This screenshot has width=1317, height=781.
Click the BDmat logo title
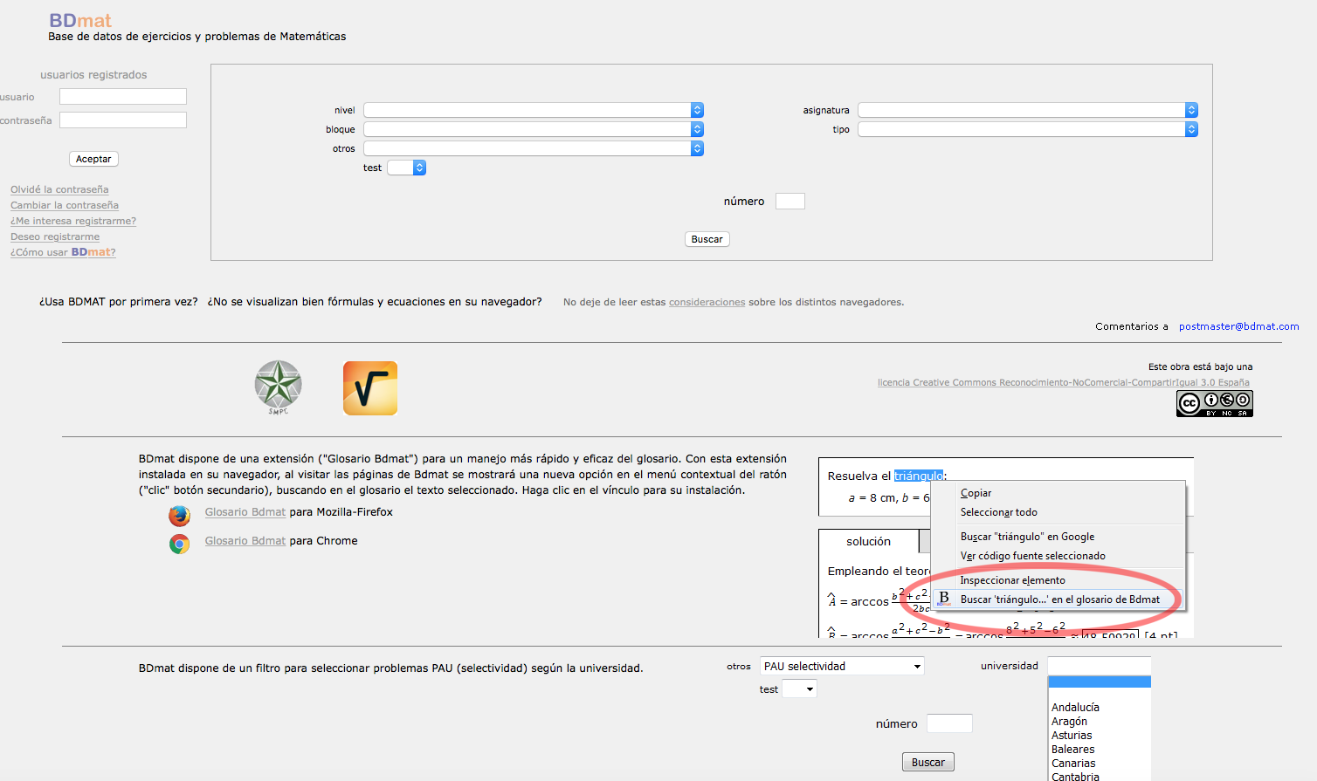(x=79, y=21)
